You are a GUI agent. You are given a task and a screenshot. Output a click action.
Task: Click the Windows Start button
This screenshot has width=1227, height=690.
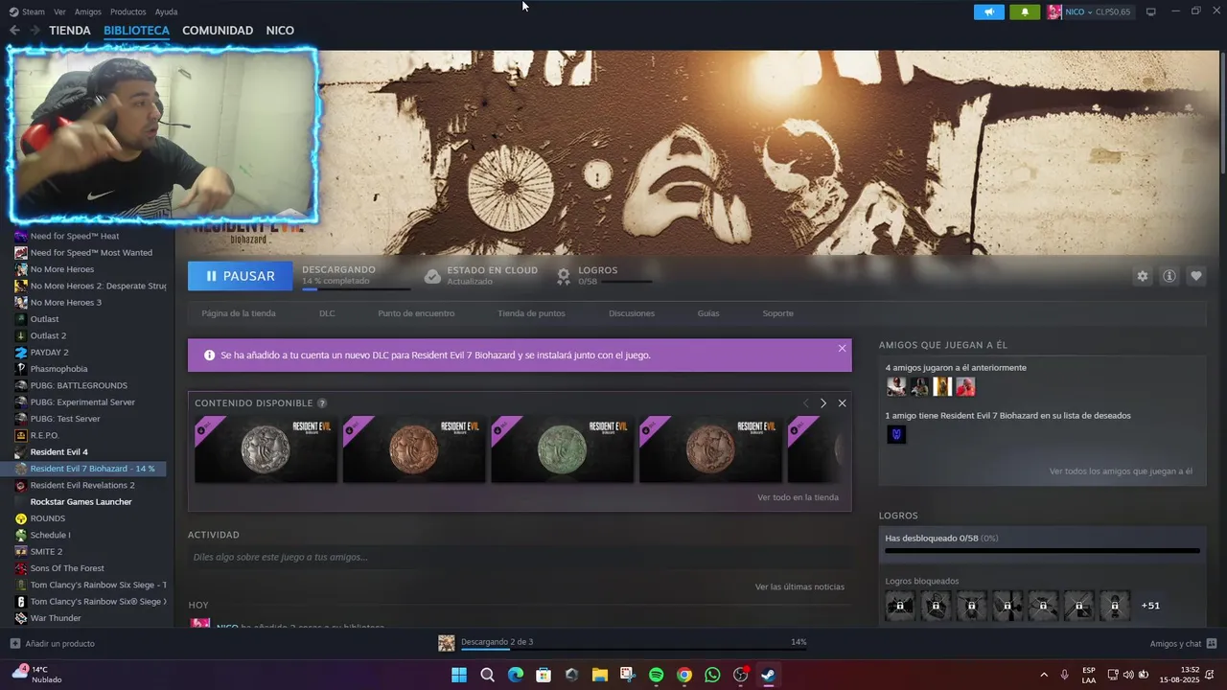point(459,675)
